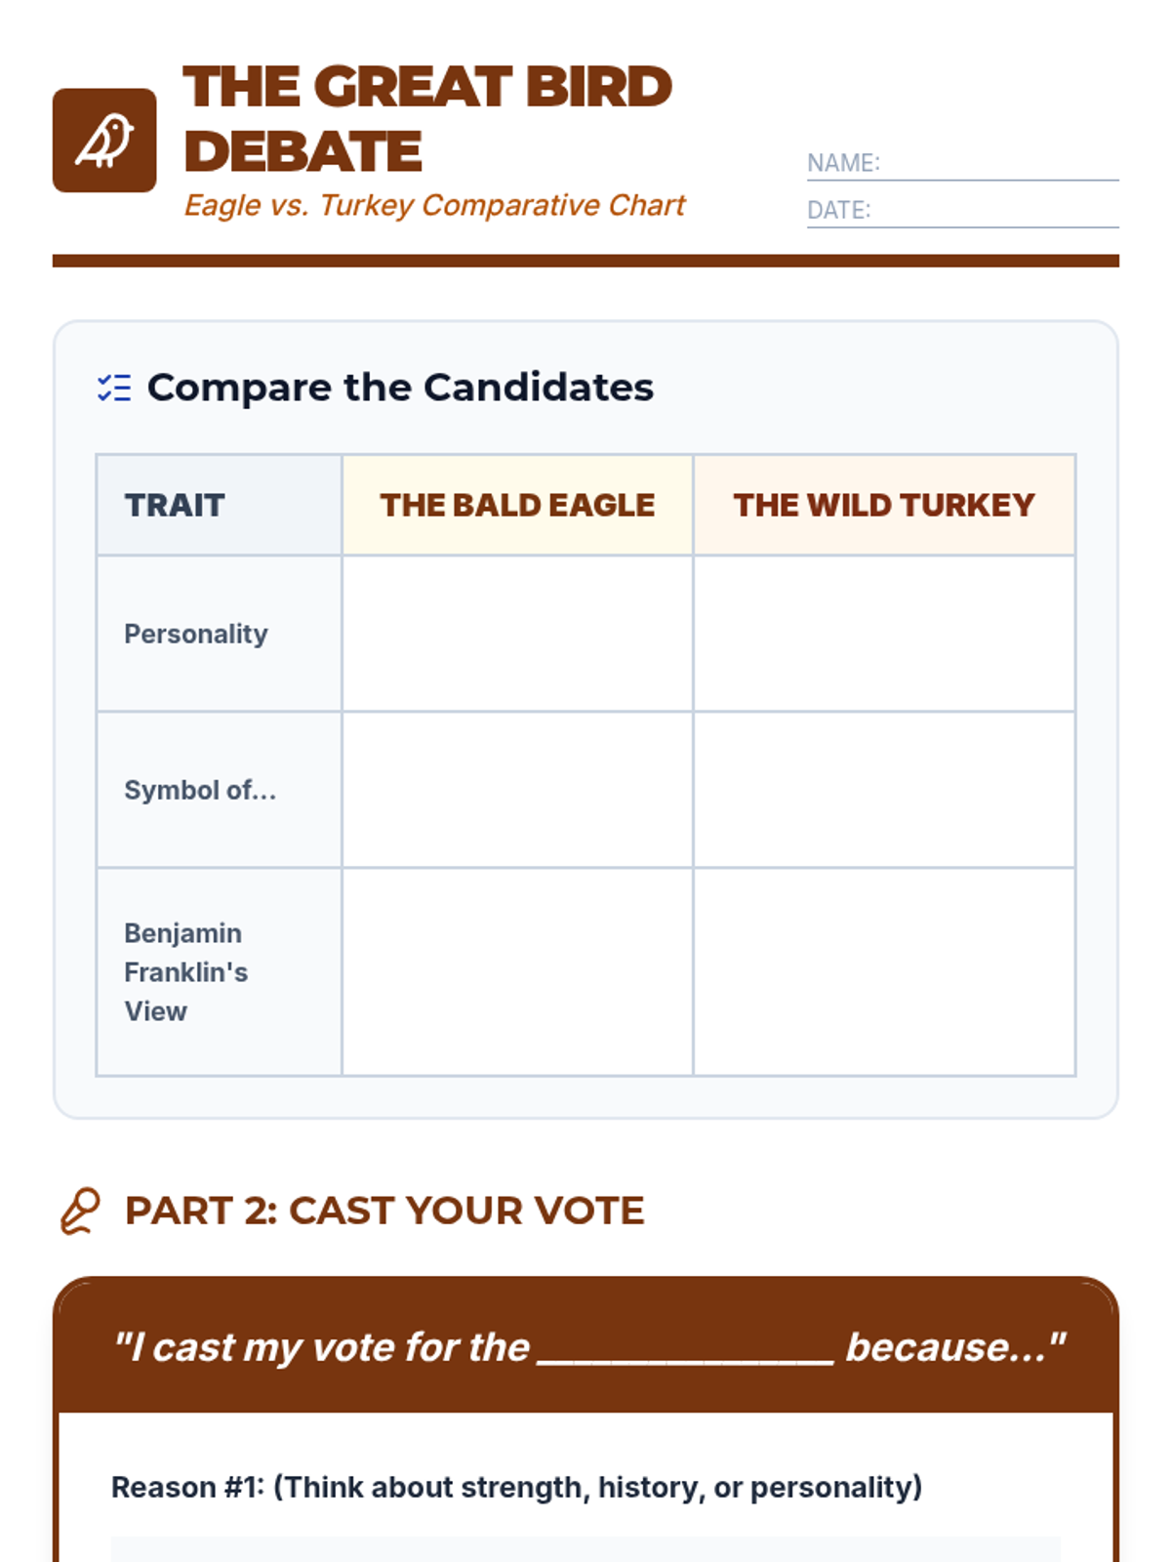
Task: Click the Reason #1 prompt text
Action: coord(516,1487)
